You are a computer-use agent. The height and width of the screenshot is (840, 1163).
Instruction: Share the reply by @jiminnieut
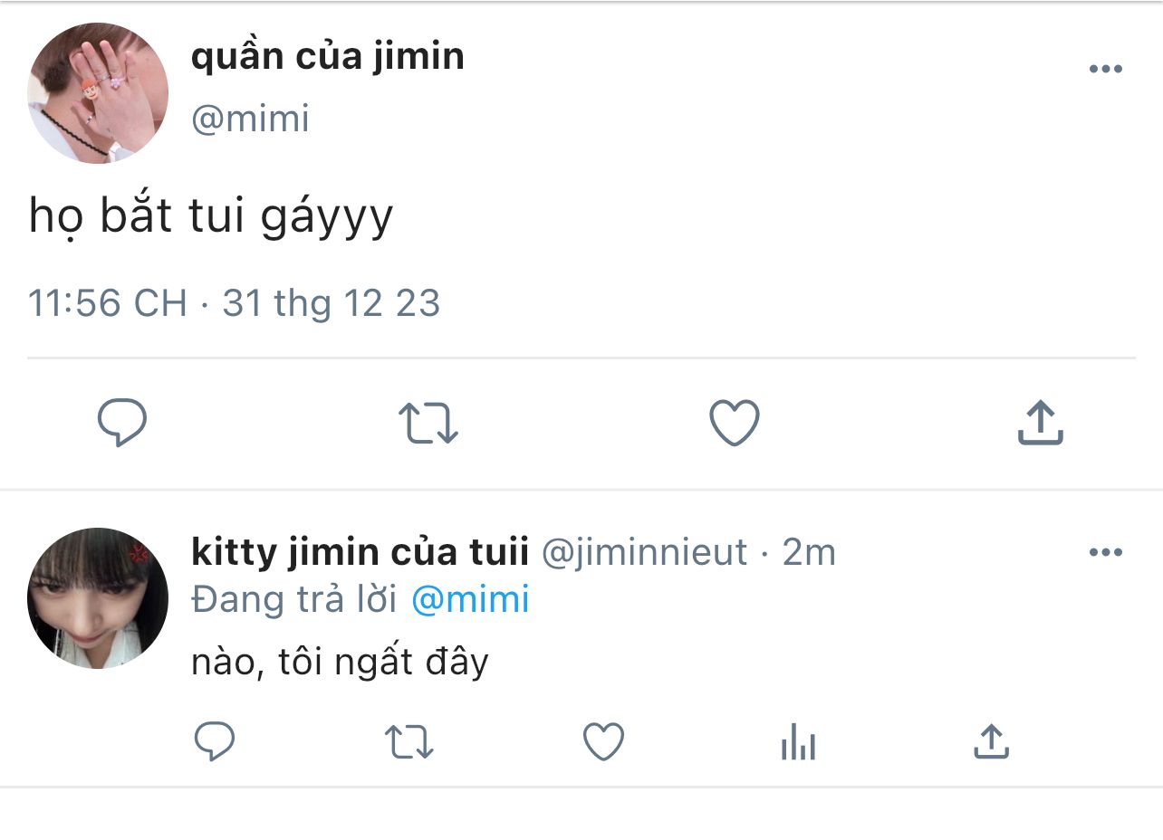(x=991, y=743)
